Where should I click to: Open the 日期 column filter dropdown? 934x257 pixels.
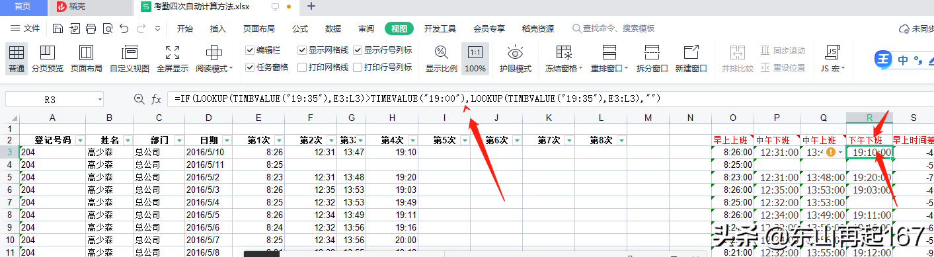227,140
